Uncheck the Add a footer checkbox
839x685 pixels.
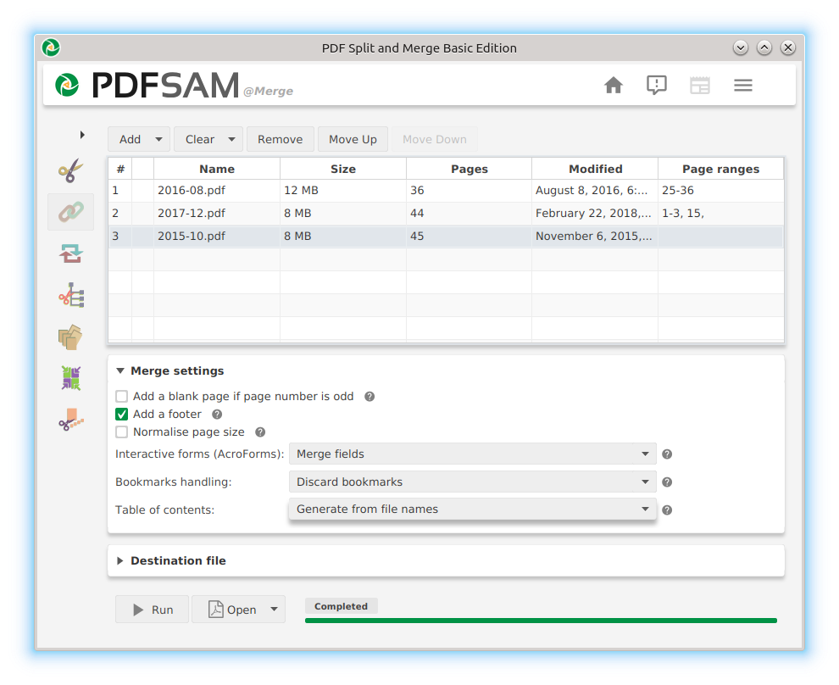tap(121, 415)
